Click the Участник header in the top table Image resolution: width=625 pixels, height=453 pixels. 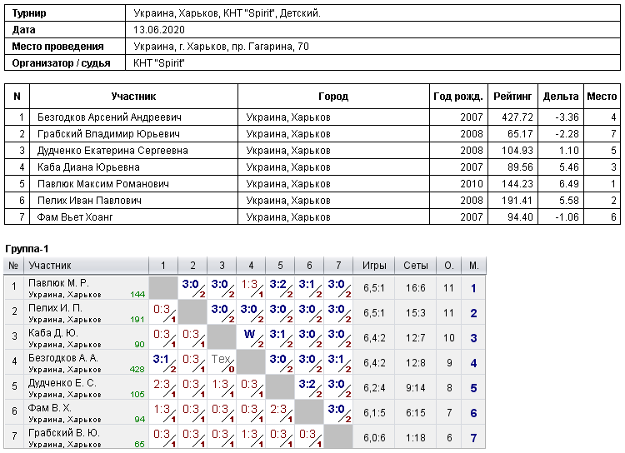coord(133,96)
